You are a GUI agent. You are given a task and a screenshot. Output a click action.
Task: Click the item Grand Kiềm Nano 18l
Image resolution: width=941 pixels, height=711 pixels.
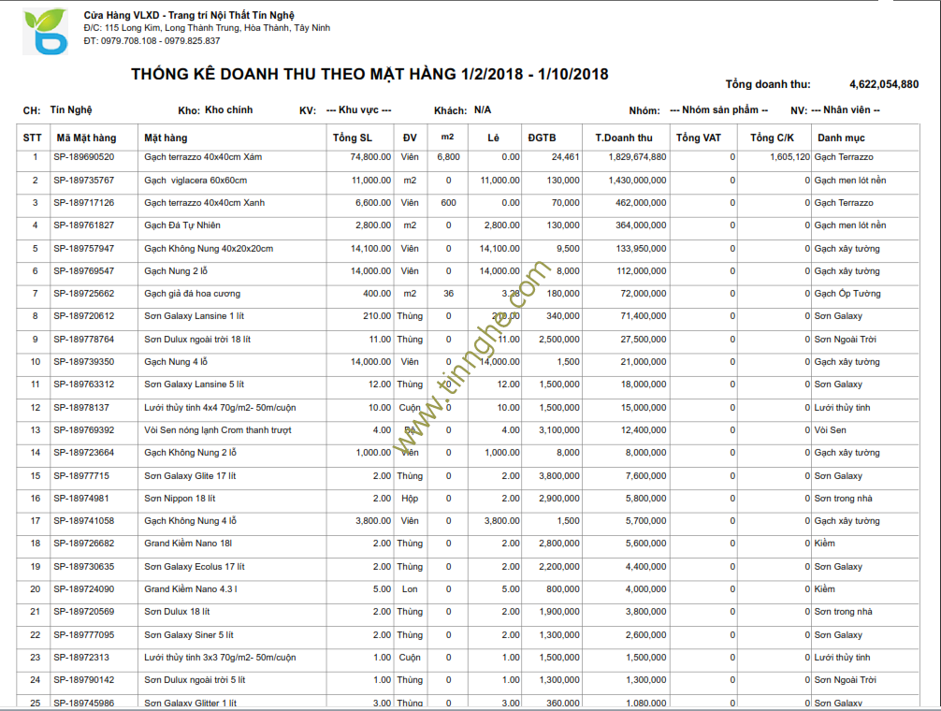(x=188, y=543)
